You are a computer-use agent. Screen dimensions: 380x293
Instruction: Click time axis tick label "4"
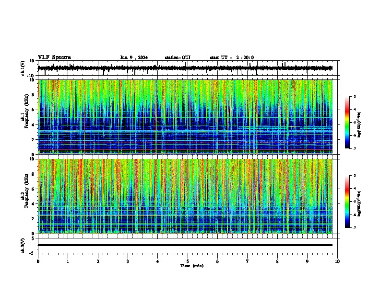pyautogui.click(x=158, y=261)
